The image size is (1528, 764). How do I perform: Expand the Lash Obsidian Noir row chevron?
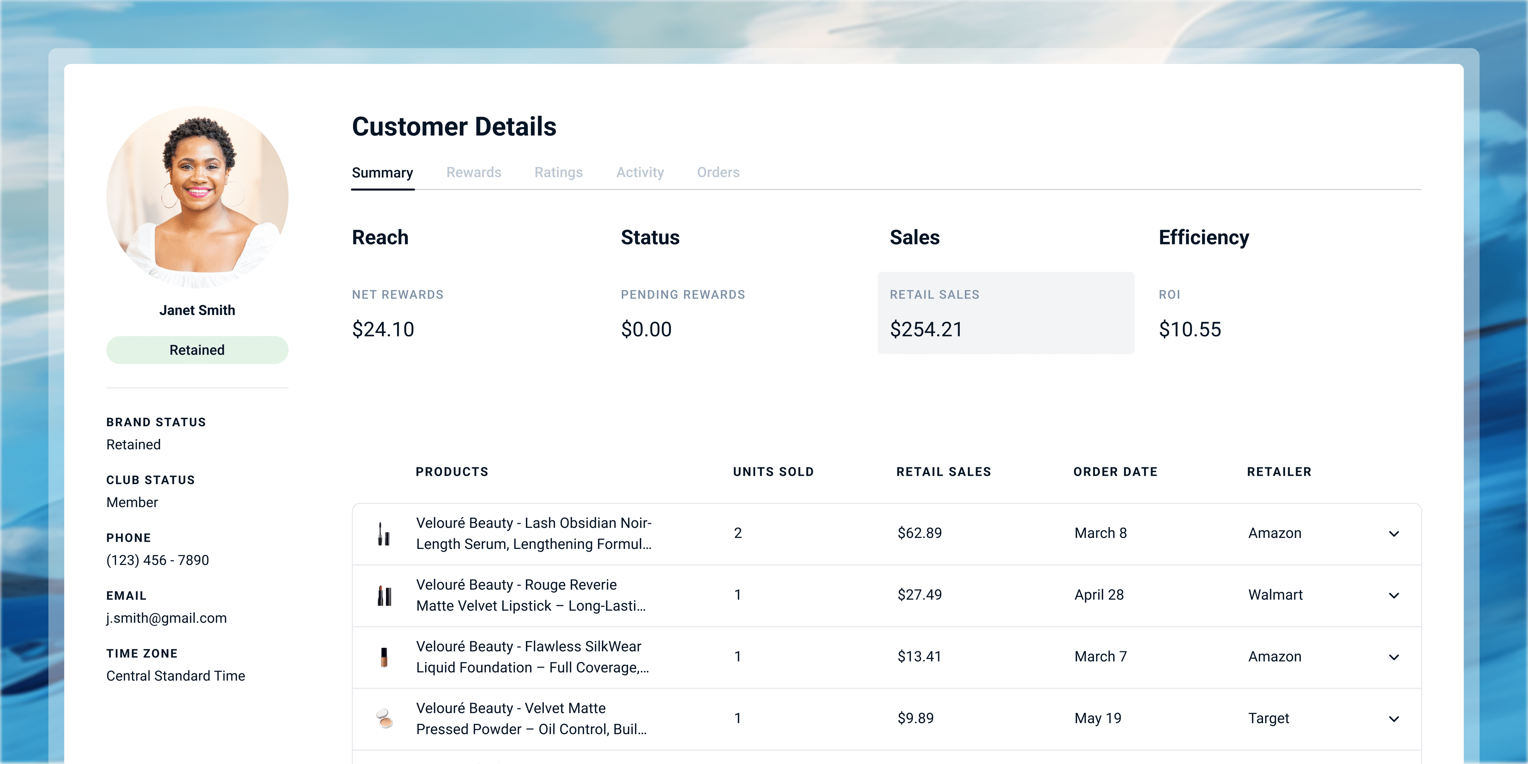pyautogui.click(x=1394, y=534)
